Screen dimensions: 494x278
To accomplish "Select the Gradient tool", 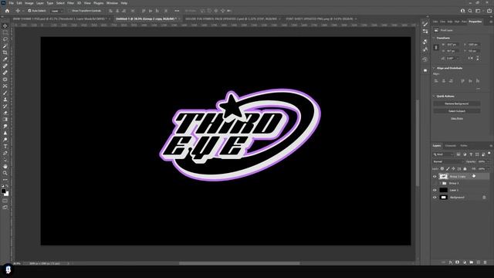I will (5, 120).
